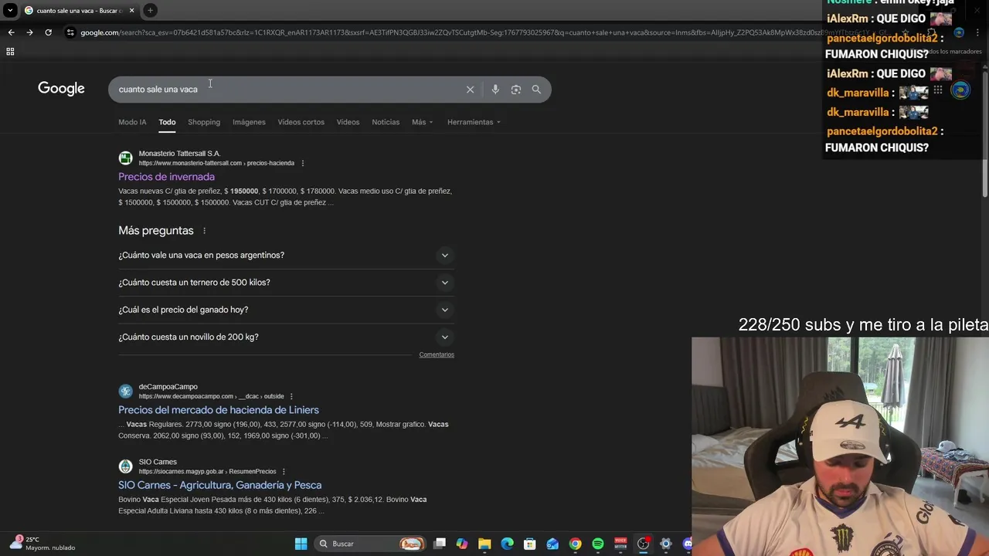This screenshot has height=556, width=989.
Task: Open Microsoft Edge from the taskbar
Action: [507, 544]
